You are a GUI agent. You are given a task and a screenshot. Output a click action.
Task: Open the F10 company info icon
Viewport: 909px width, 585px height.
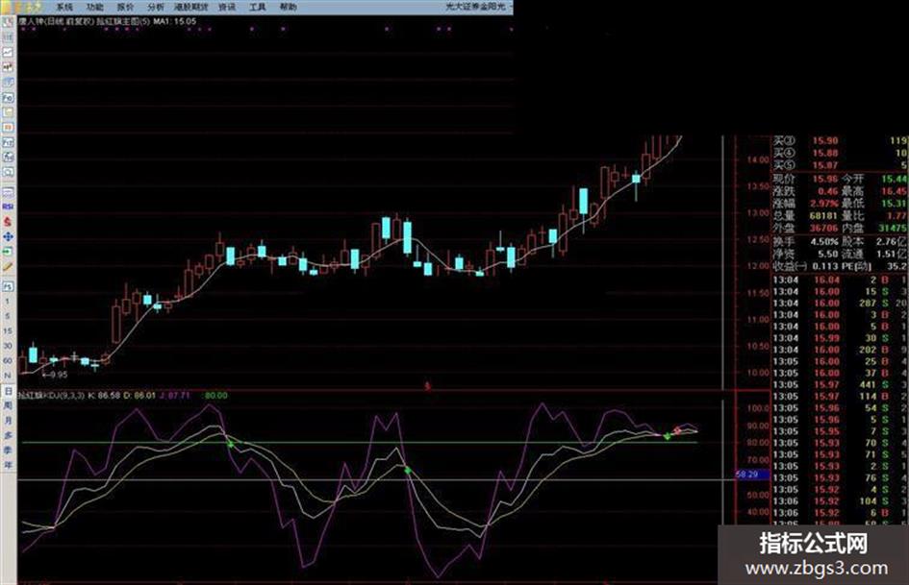pyautogui.click(x=8, y=97)
